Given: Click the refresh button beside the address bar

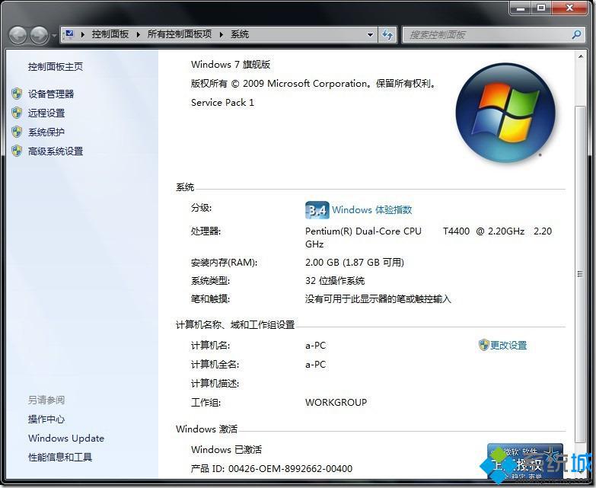Looking at the screenshot, I should (388, 34).
